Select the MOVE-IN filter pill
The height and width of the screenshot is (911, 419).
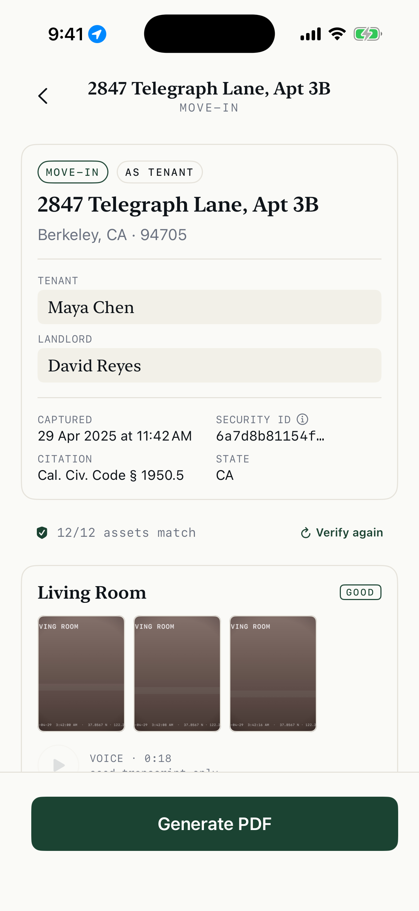pos(73,172)
